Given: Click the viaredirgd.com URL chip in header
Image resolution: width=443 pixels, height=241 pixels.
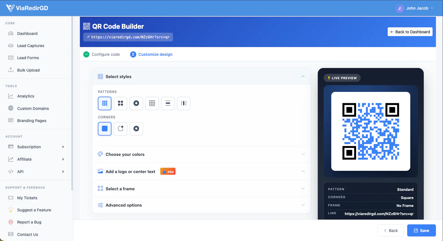Looking at the screenshot, I should (128, 37).
